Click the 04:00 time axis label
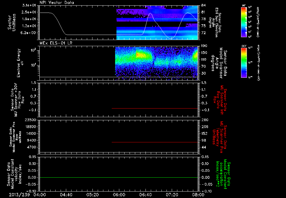This screenshot has height=198, width=286. [x=40, y=195]
